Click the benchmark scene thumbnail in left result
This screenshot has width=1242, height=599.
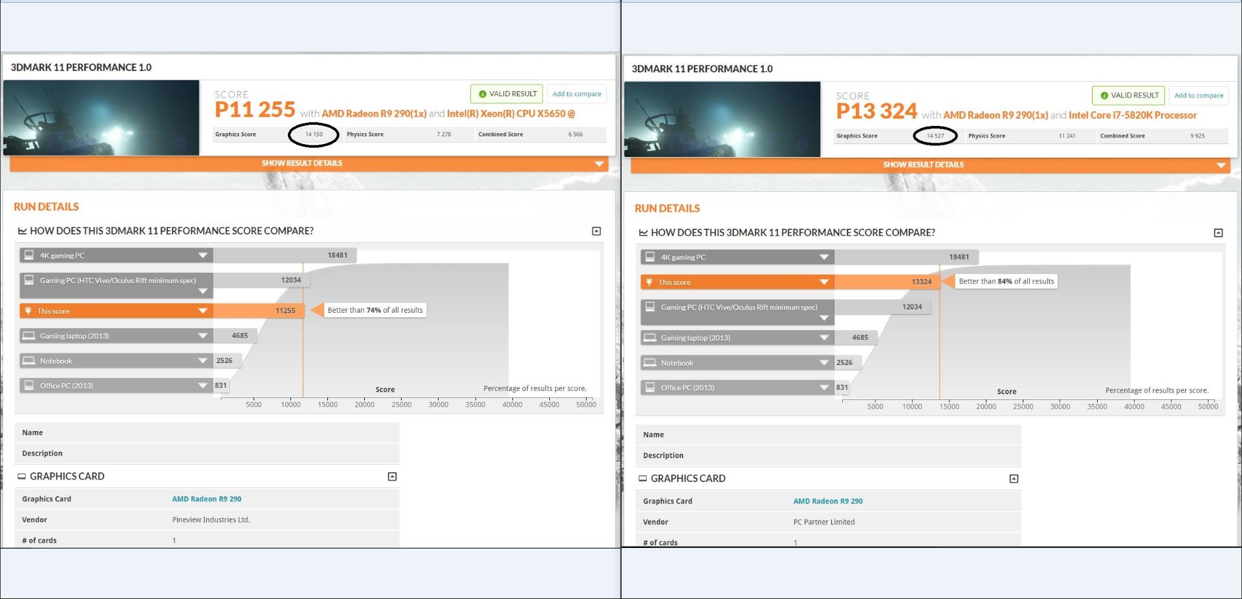pyautogui.click(x=102, y=118)
